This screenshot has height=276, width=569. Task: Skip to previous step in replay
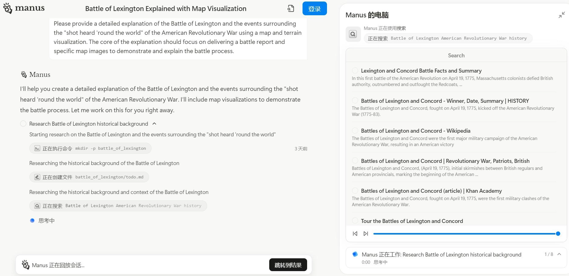tap(355, 234)
